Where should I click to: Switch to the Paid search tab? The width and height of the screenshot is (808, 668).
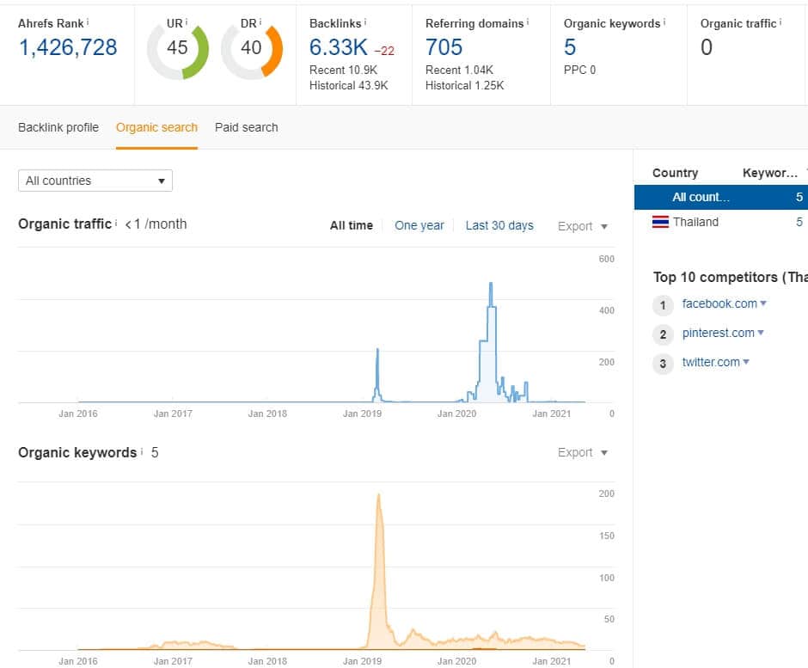[x=247, y=127]
